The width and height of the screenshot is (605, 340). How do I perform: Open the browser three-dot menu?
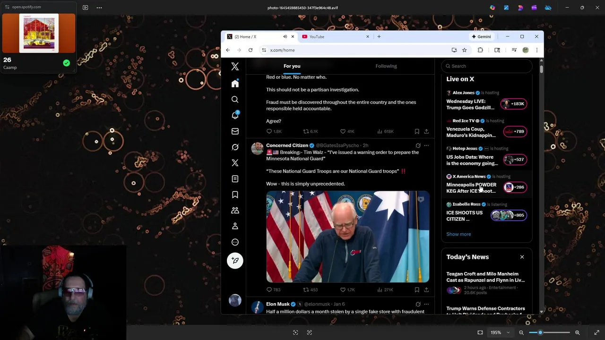tap(536, 50)
